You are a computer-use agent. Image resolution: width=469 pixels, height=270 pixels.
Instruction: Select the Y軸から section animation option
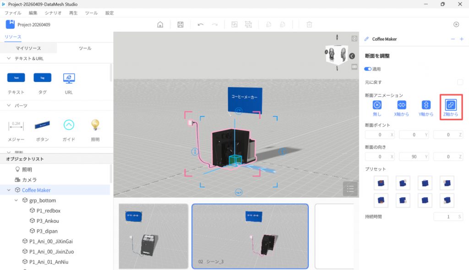point(426,105)
